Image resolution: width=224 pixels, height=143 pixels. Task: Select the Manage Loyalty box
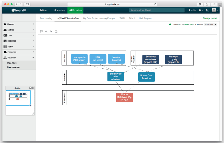click(173, 59)
